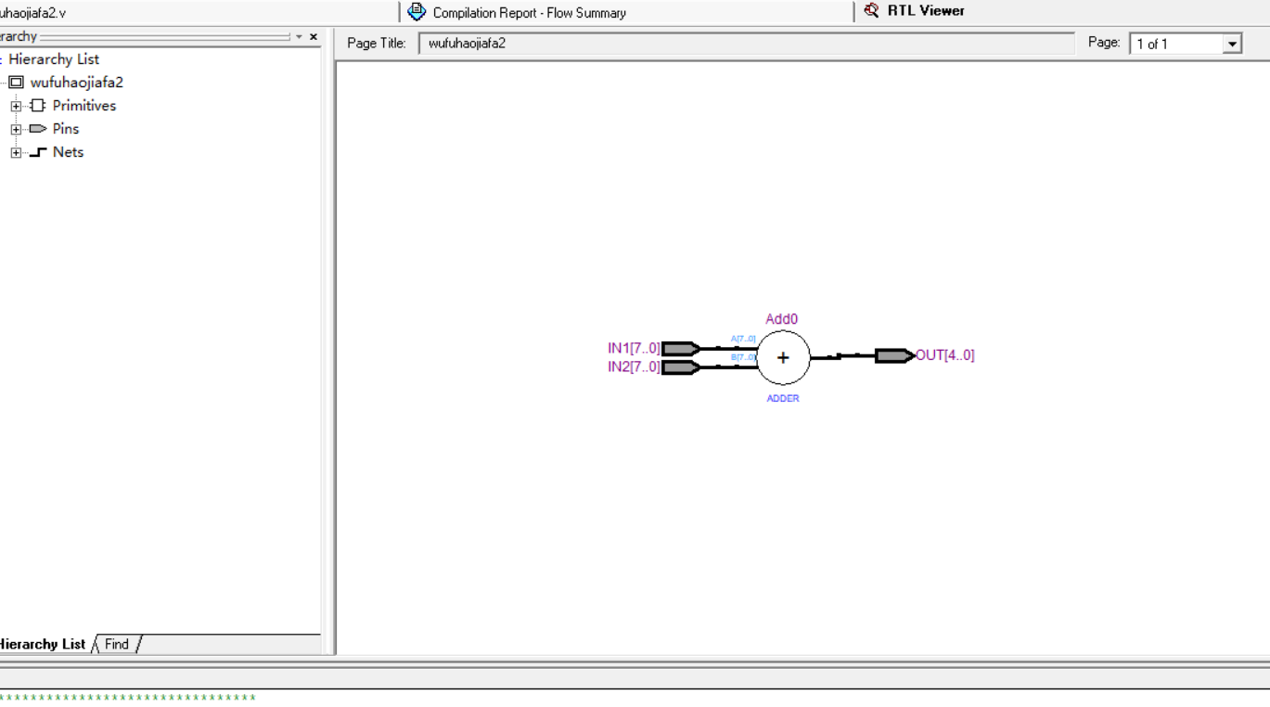Select the Nets tree item

[x=68, y=152]
